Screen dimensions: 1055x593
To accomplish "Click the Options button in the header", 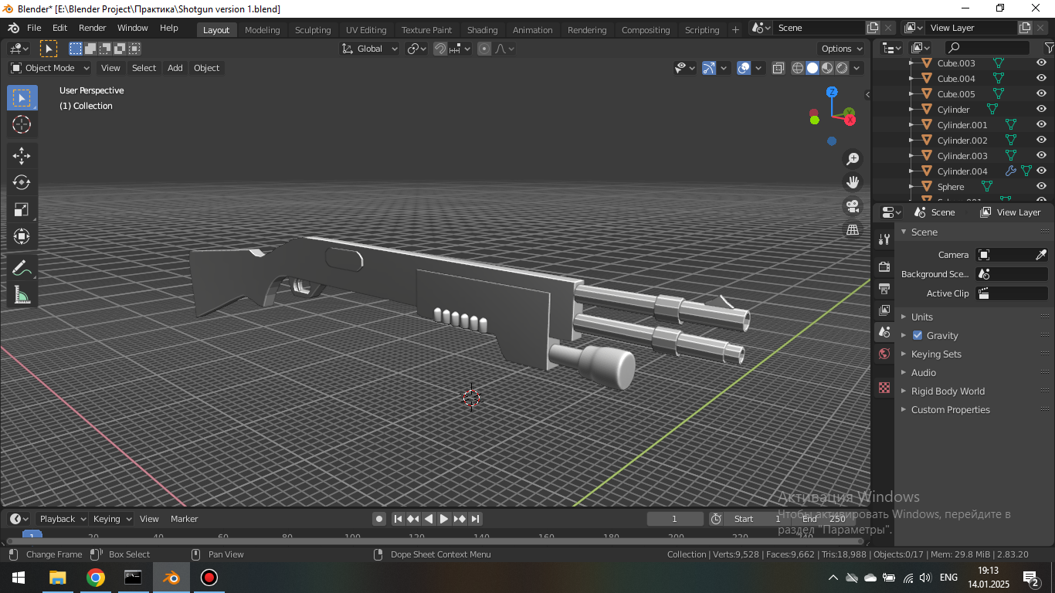I will [840, 48].
